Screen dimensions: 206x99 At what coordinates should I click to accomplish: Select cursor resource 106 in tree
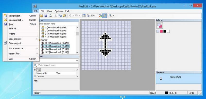click(x=57, y=49)
